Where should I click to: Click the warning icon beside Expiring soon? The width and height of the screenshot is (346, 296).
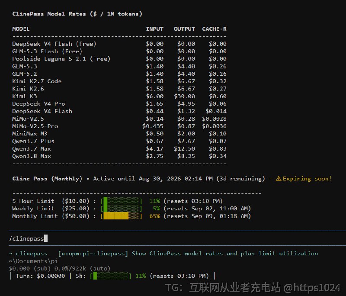(x=279, y=179)
